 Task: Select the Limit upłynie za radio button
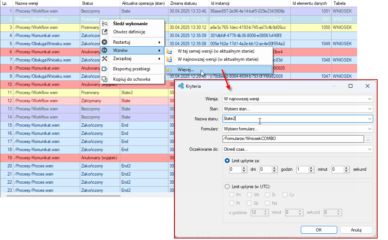pyautogui.click(x=227, y=161)
